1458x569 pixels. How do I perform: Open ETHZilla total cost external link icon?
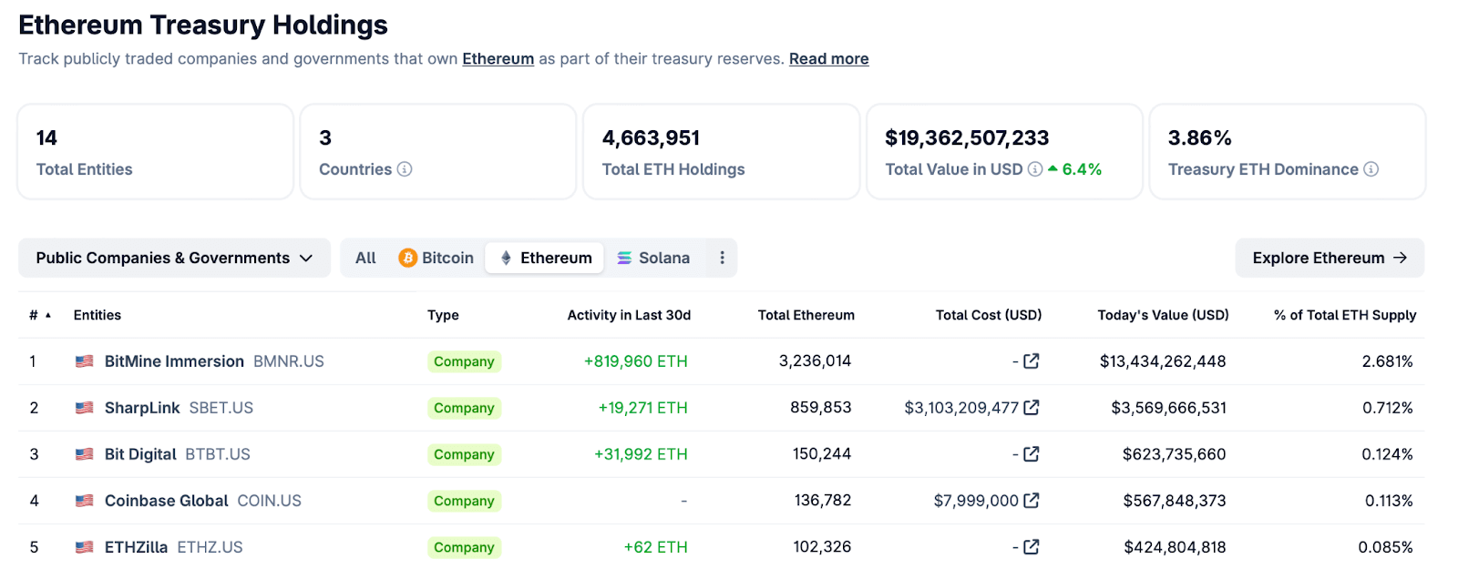(1032, 547)
